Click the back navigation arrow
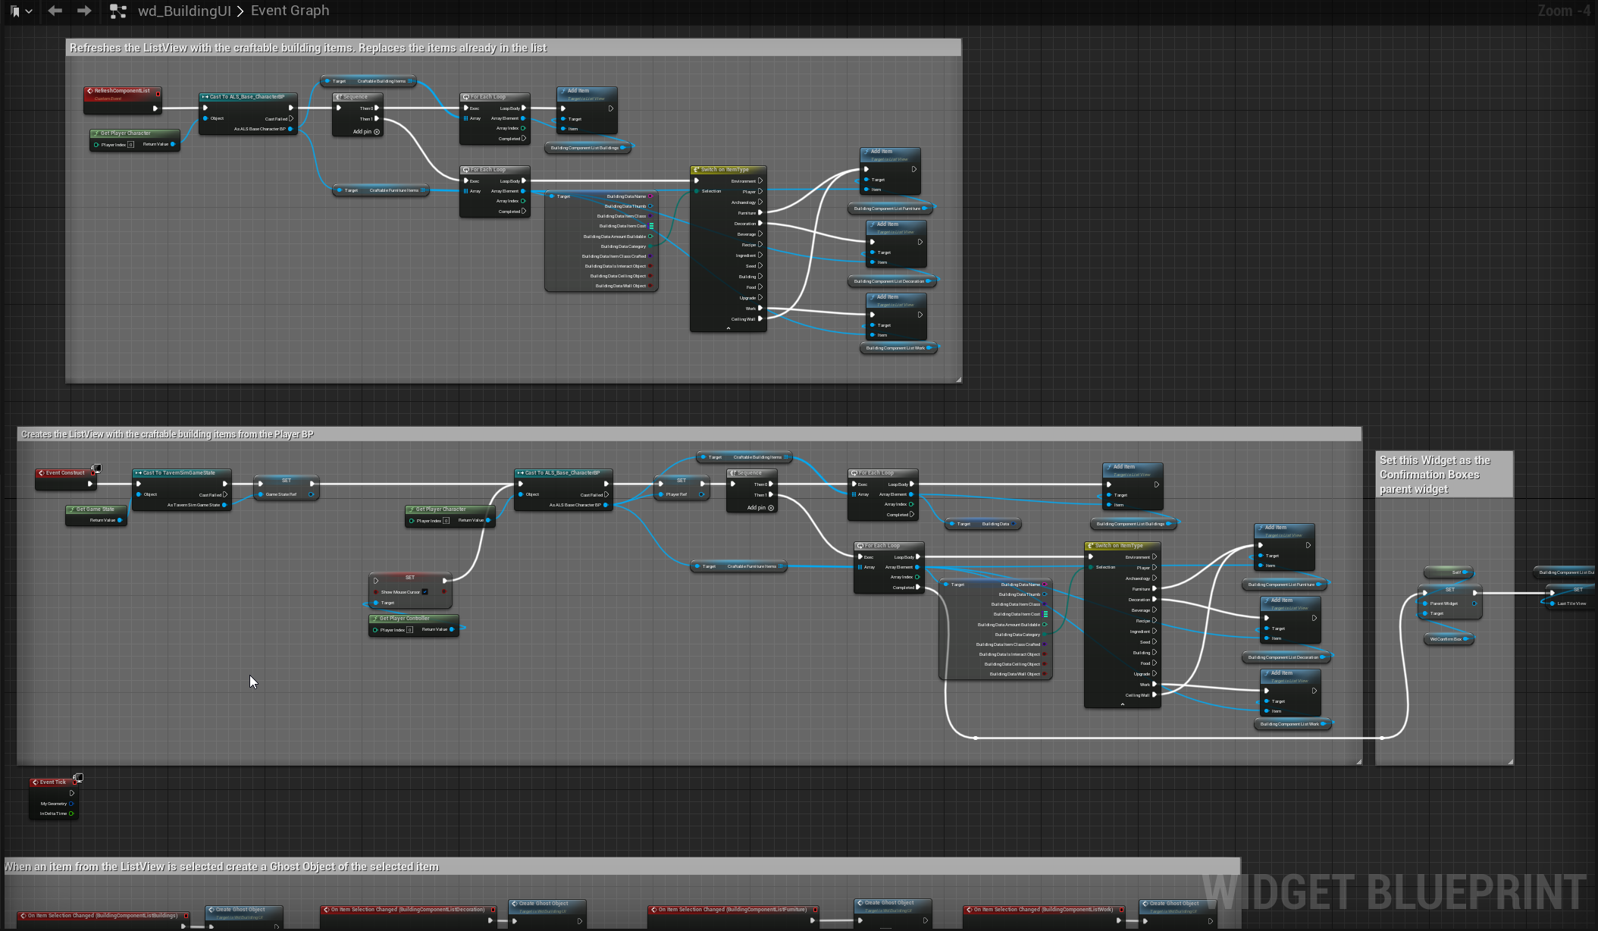 (55, 11)
